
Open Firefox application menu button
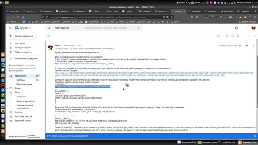coord(255,17)
